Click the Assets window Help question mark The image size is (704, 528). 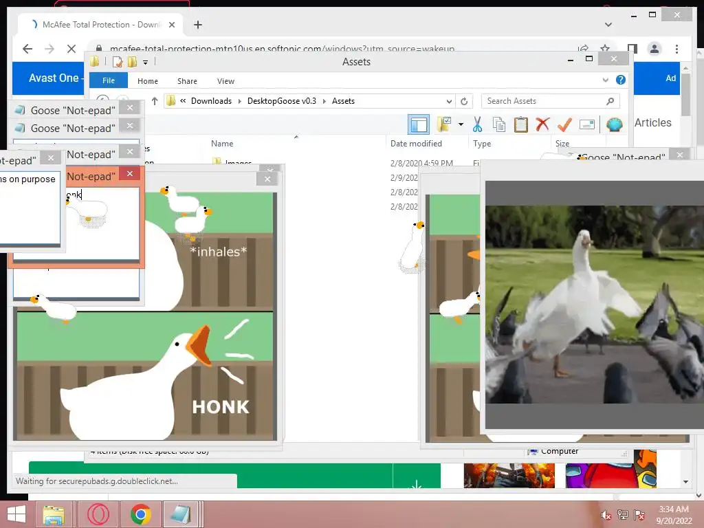(621, 80)
